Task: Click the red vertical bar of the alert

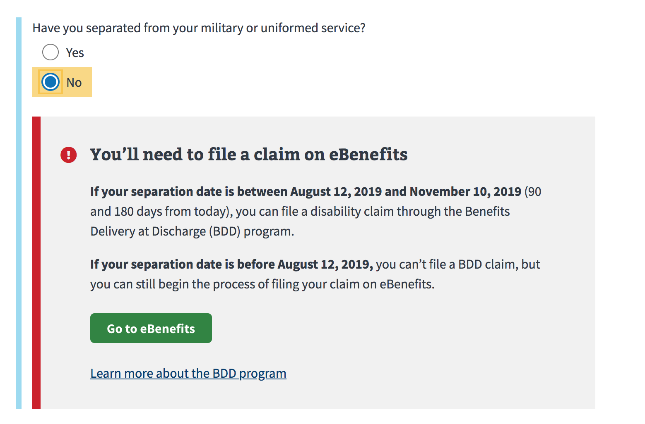Action: tap(36, 263)
